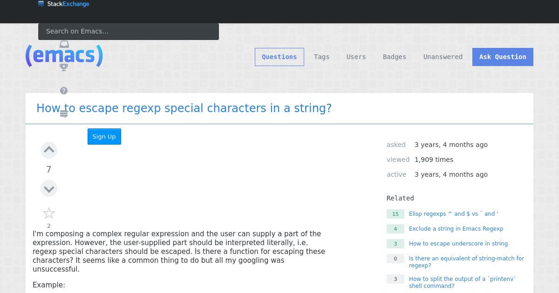Upvote the question with the up arrow
The image size is (559, 293).
click(x=49, y=150)
